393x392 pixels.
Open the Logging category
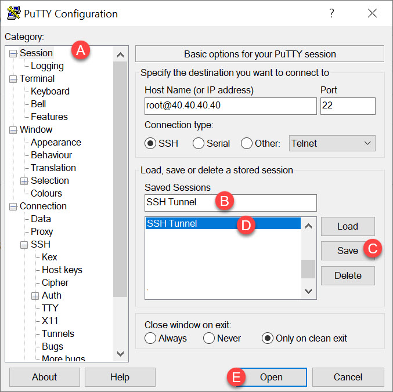tap(47, 66)
